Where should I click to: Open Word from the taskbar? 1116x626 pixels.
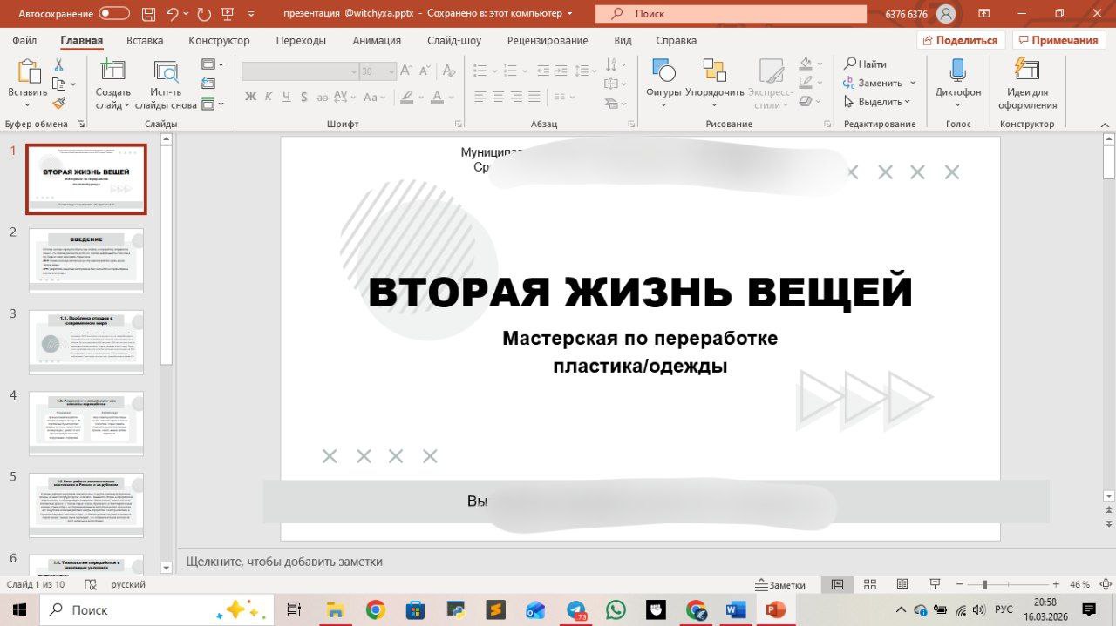735,609
